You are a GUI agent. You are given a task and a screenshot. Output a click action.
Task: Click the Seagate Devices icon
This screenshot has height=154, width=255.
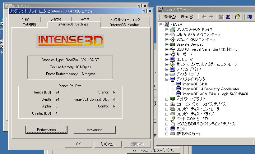[172, 44]
